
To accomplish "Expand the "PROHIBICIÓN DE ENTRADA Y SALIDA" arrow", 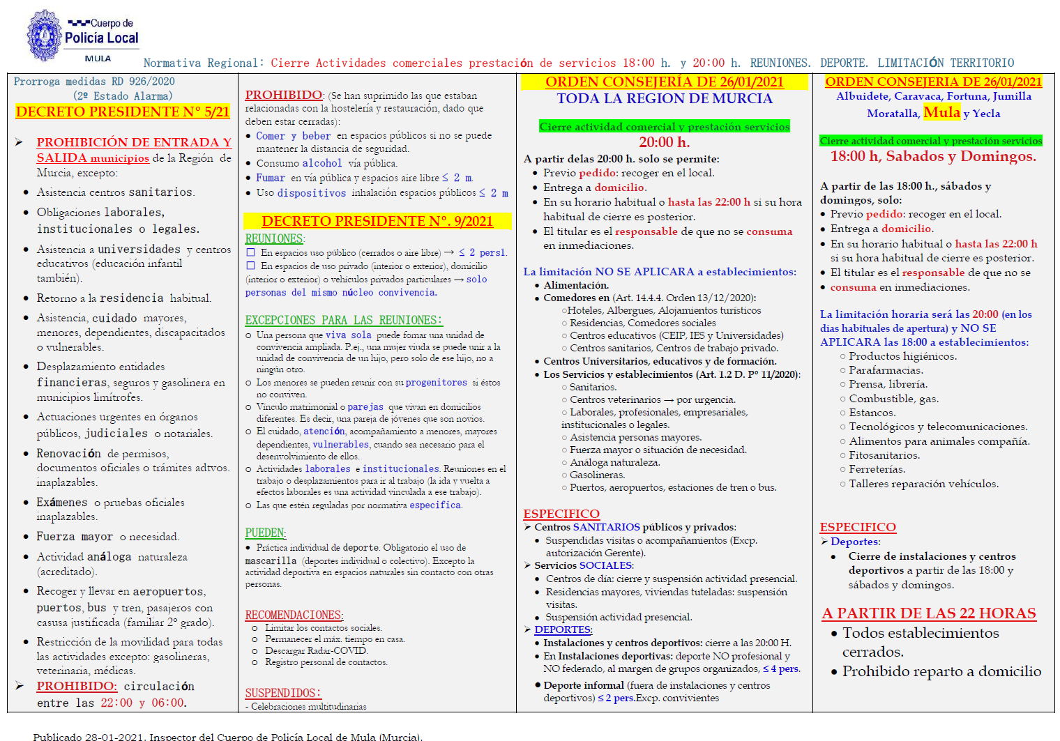I will [x=20, y=142].
